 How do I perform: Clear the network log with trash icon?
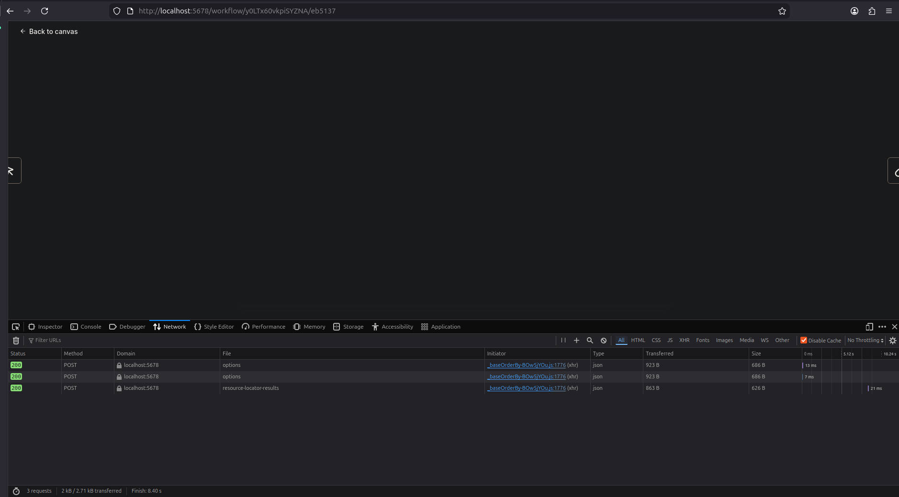[16, 341]
